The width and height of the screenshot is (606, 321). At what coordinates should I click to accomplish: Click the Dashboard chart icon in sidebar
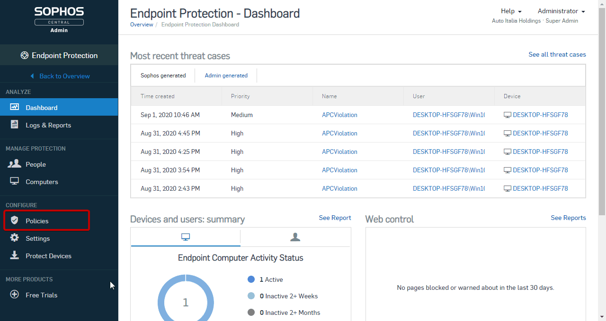14,107
